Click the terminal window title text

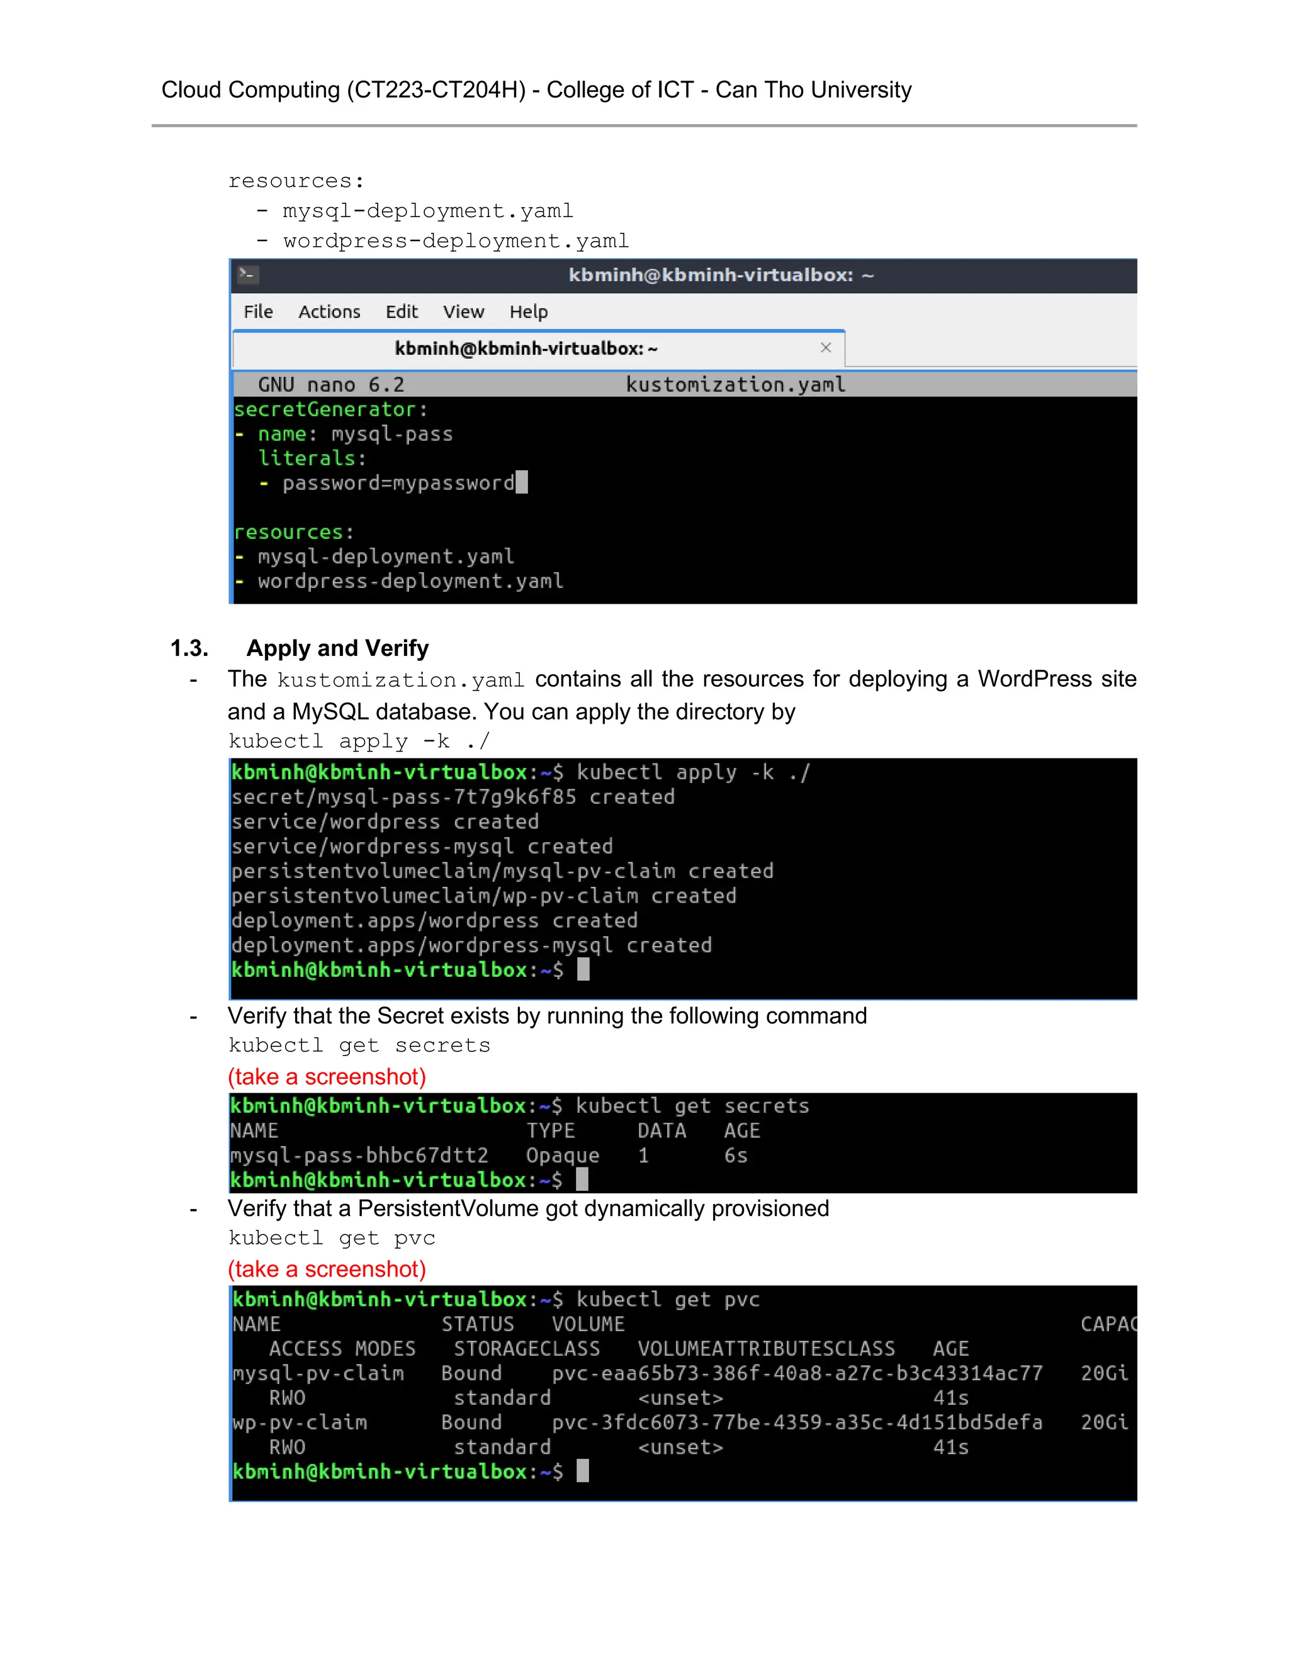tap(720, 275)
